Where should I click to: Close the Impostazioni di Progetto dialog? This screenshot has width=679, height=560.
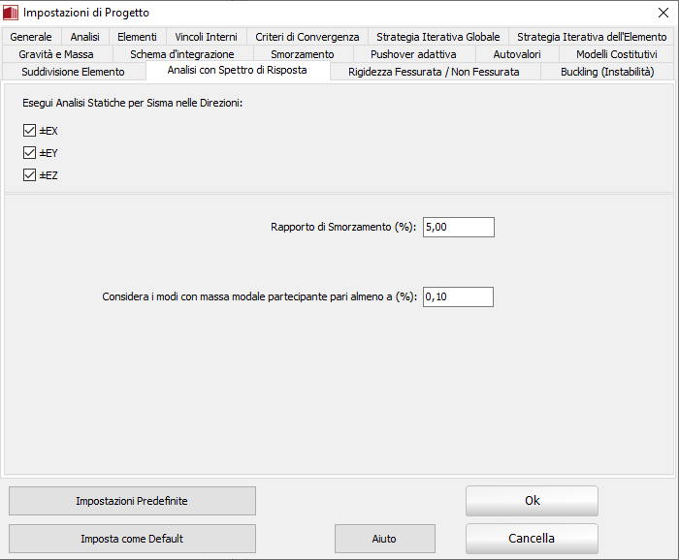(x=663, y=13)
